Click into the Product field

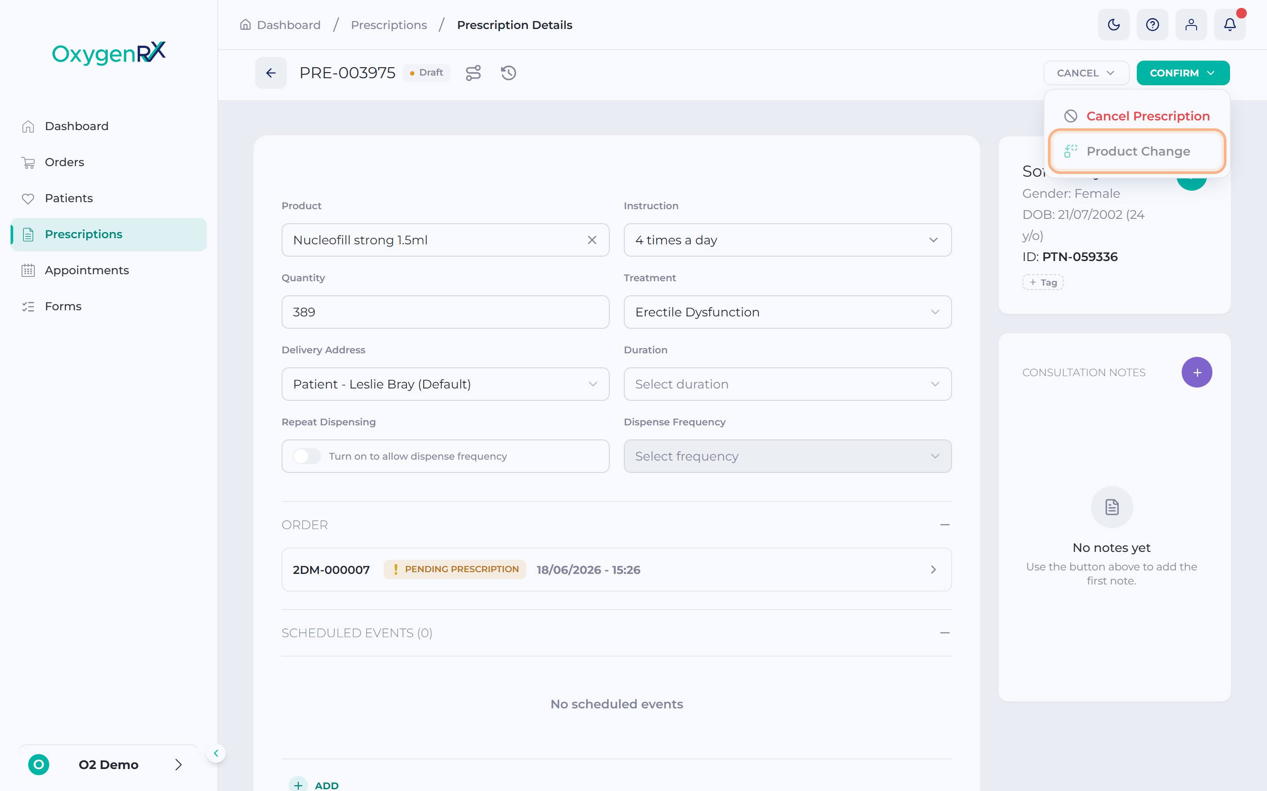pyautogui.click(x=445, y=240)
